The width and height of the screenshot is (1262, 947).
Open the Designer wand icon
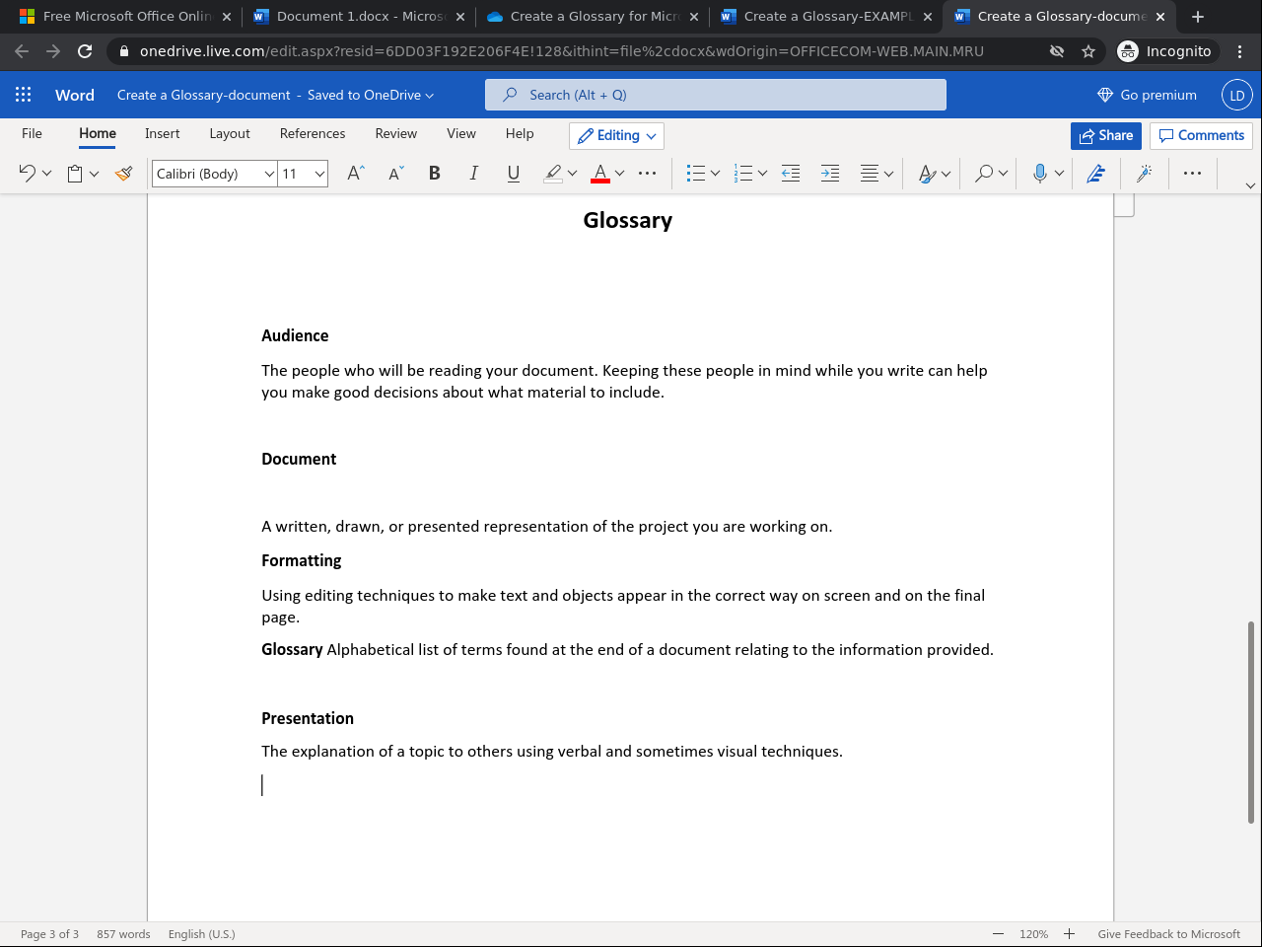(1144, 174)
